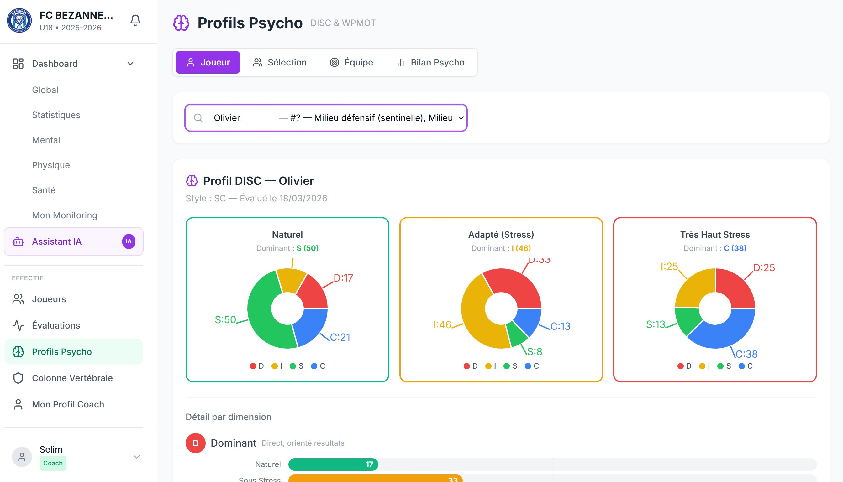Open notifications bell

click(135, 21)
